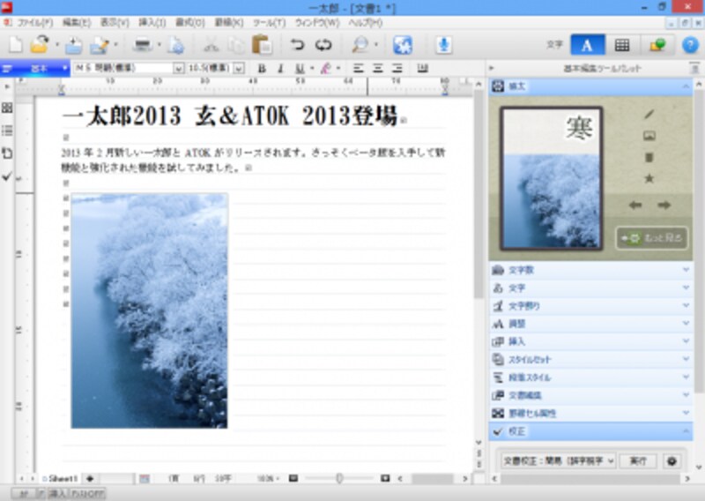Click the image icon in the picture palette
Screen dimensions: 705x501
coord(649,136)
